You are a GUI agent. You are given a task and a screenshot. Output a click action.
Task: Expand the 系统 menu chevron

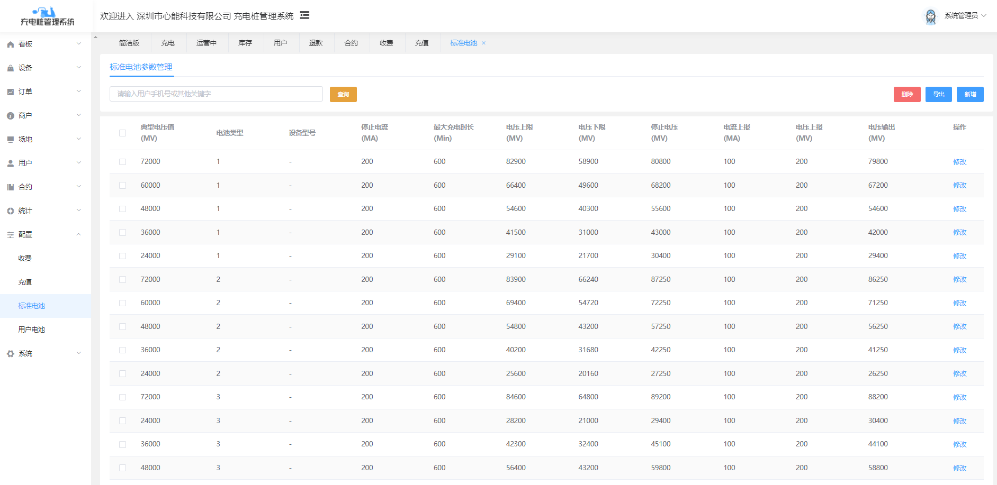pos(79,353)
